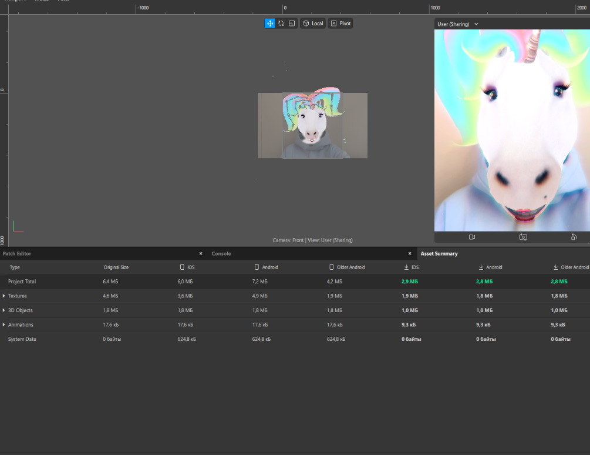This screenshot has height=455, width=590.
Task: Click the Older Android download column header
Action: click(571, 267)
